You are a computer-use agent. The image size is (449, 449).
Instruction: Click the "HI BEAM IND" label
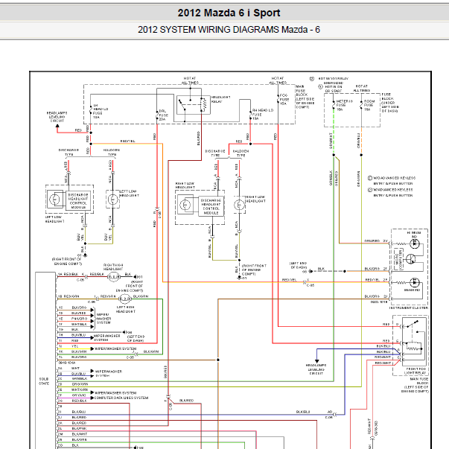tap(414, 235)
